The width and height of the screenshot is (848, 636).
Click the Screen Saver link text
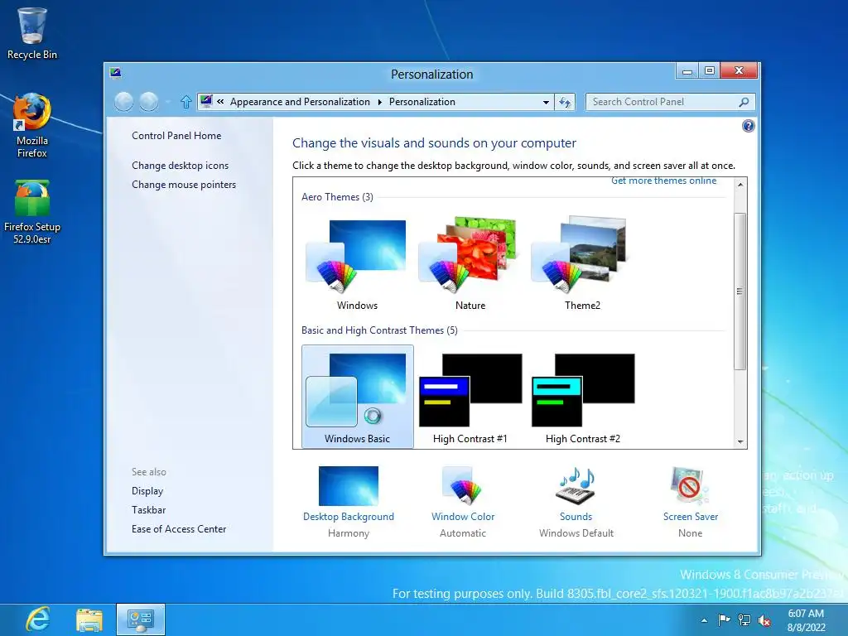point(691,517)
